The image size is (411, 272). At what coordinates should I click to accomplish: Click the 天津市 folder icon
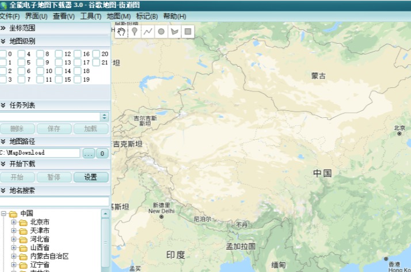(x=23, y=231)
